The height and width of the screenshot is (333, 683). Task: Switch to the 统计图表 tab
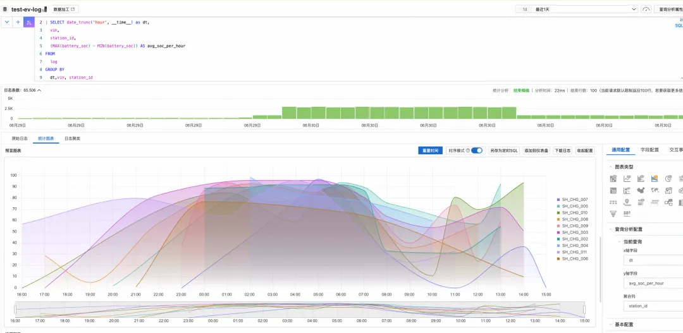click(46, 138)
